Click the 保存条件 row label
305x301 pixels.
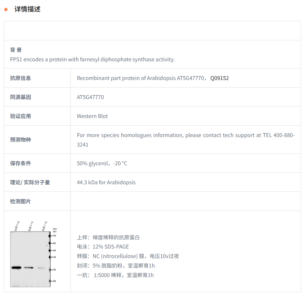click(20, 163)
